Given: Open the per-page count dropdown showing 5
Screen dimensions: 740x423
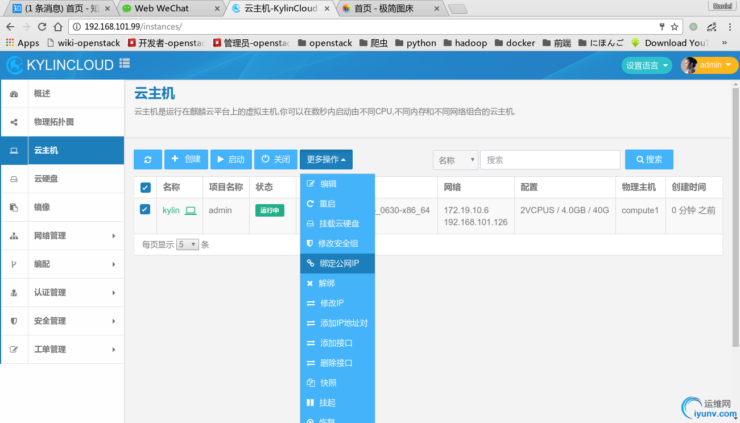Looking at the screenshot, I should pyautogui.click(x=187, y=244).
